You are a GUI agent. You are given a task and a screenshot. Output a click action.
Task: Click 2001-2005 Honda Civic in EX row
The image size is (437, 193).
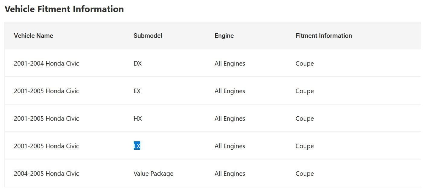46,91
